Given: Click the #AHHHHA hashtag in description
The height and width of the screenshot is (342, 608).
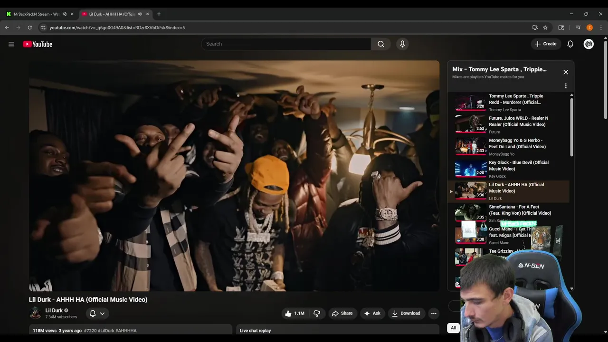Looking at the screenshot, I should click(126, 331).
